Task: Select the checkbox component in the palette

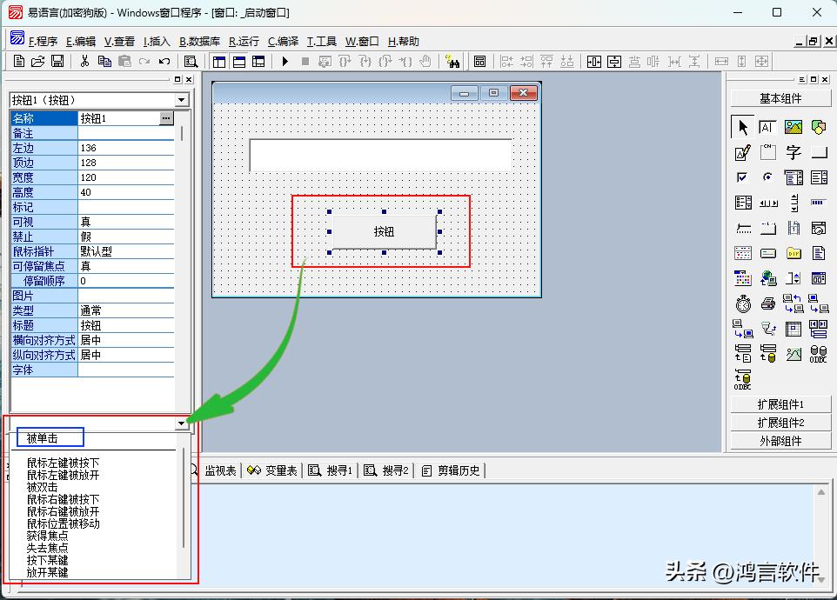Action: tap(742, 178)
